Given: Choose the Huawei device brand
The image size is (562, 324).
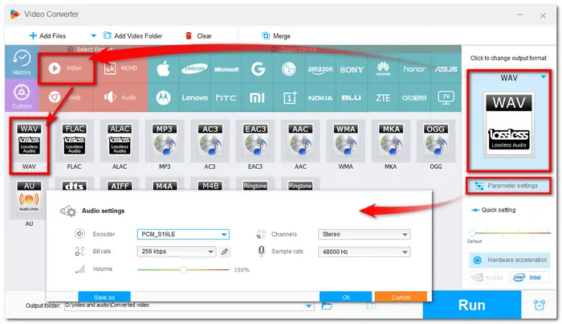Looking at the screenshot, I should point(383,68).
